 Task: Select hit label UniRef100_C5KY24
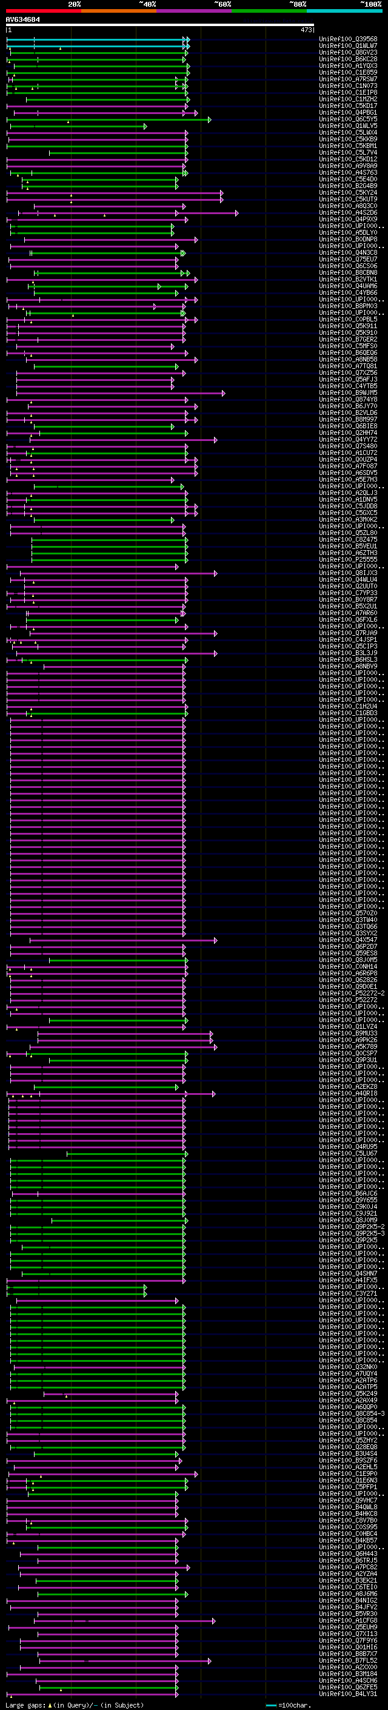348,192
